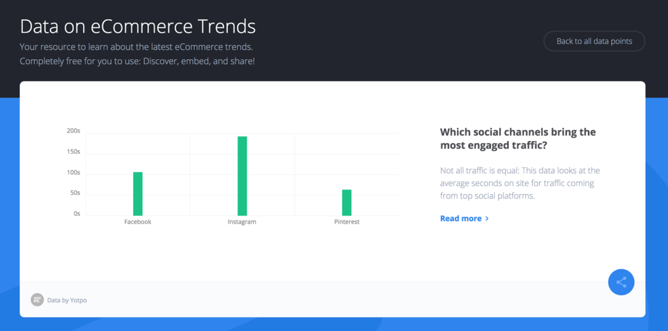The width and height of the screenshot is (668, 331).
Task: Click the 'Your resource to learn' subtitle line
Action: point(137,47)
